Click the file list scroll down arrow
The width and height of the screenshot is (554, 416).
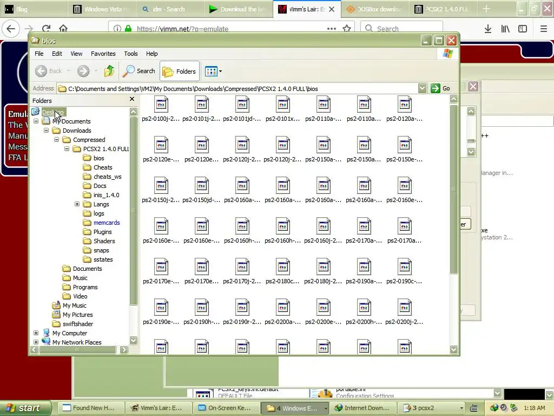pyautogui.click(x=454, y=349)
